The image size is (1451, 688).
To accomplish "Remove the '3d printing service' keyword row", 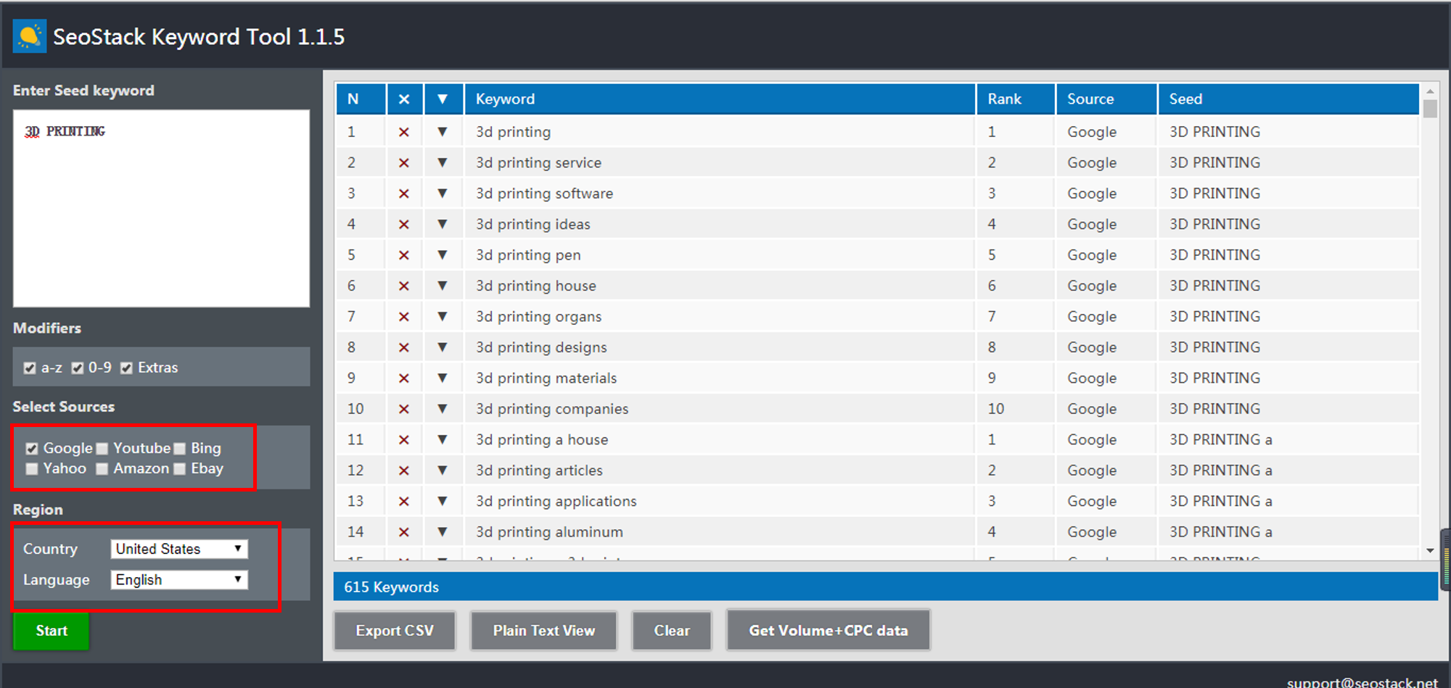I will (404, 163).
